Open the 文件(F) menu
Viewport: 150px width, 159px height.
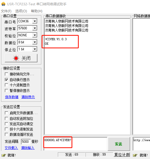[x=6, y=11]
